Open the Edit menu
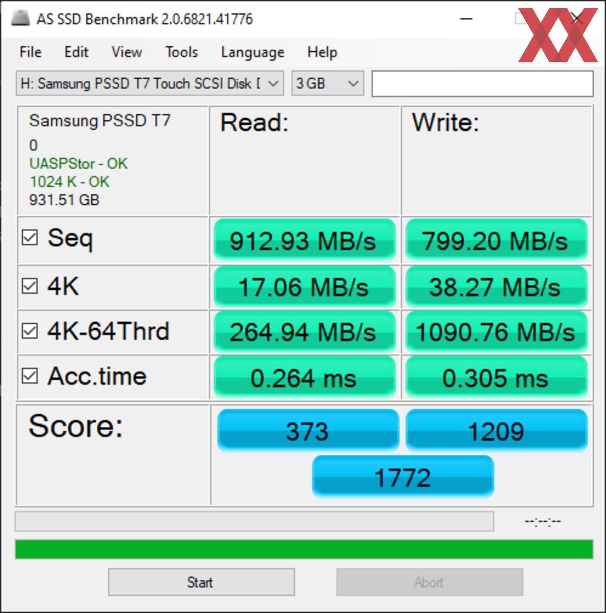 [x=76, y=52]
